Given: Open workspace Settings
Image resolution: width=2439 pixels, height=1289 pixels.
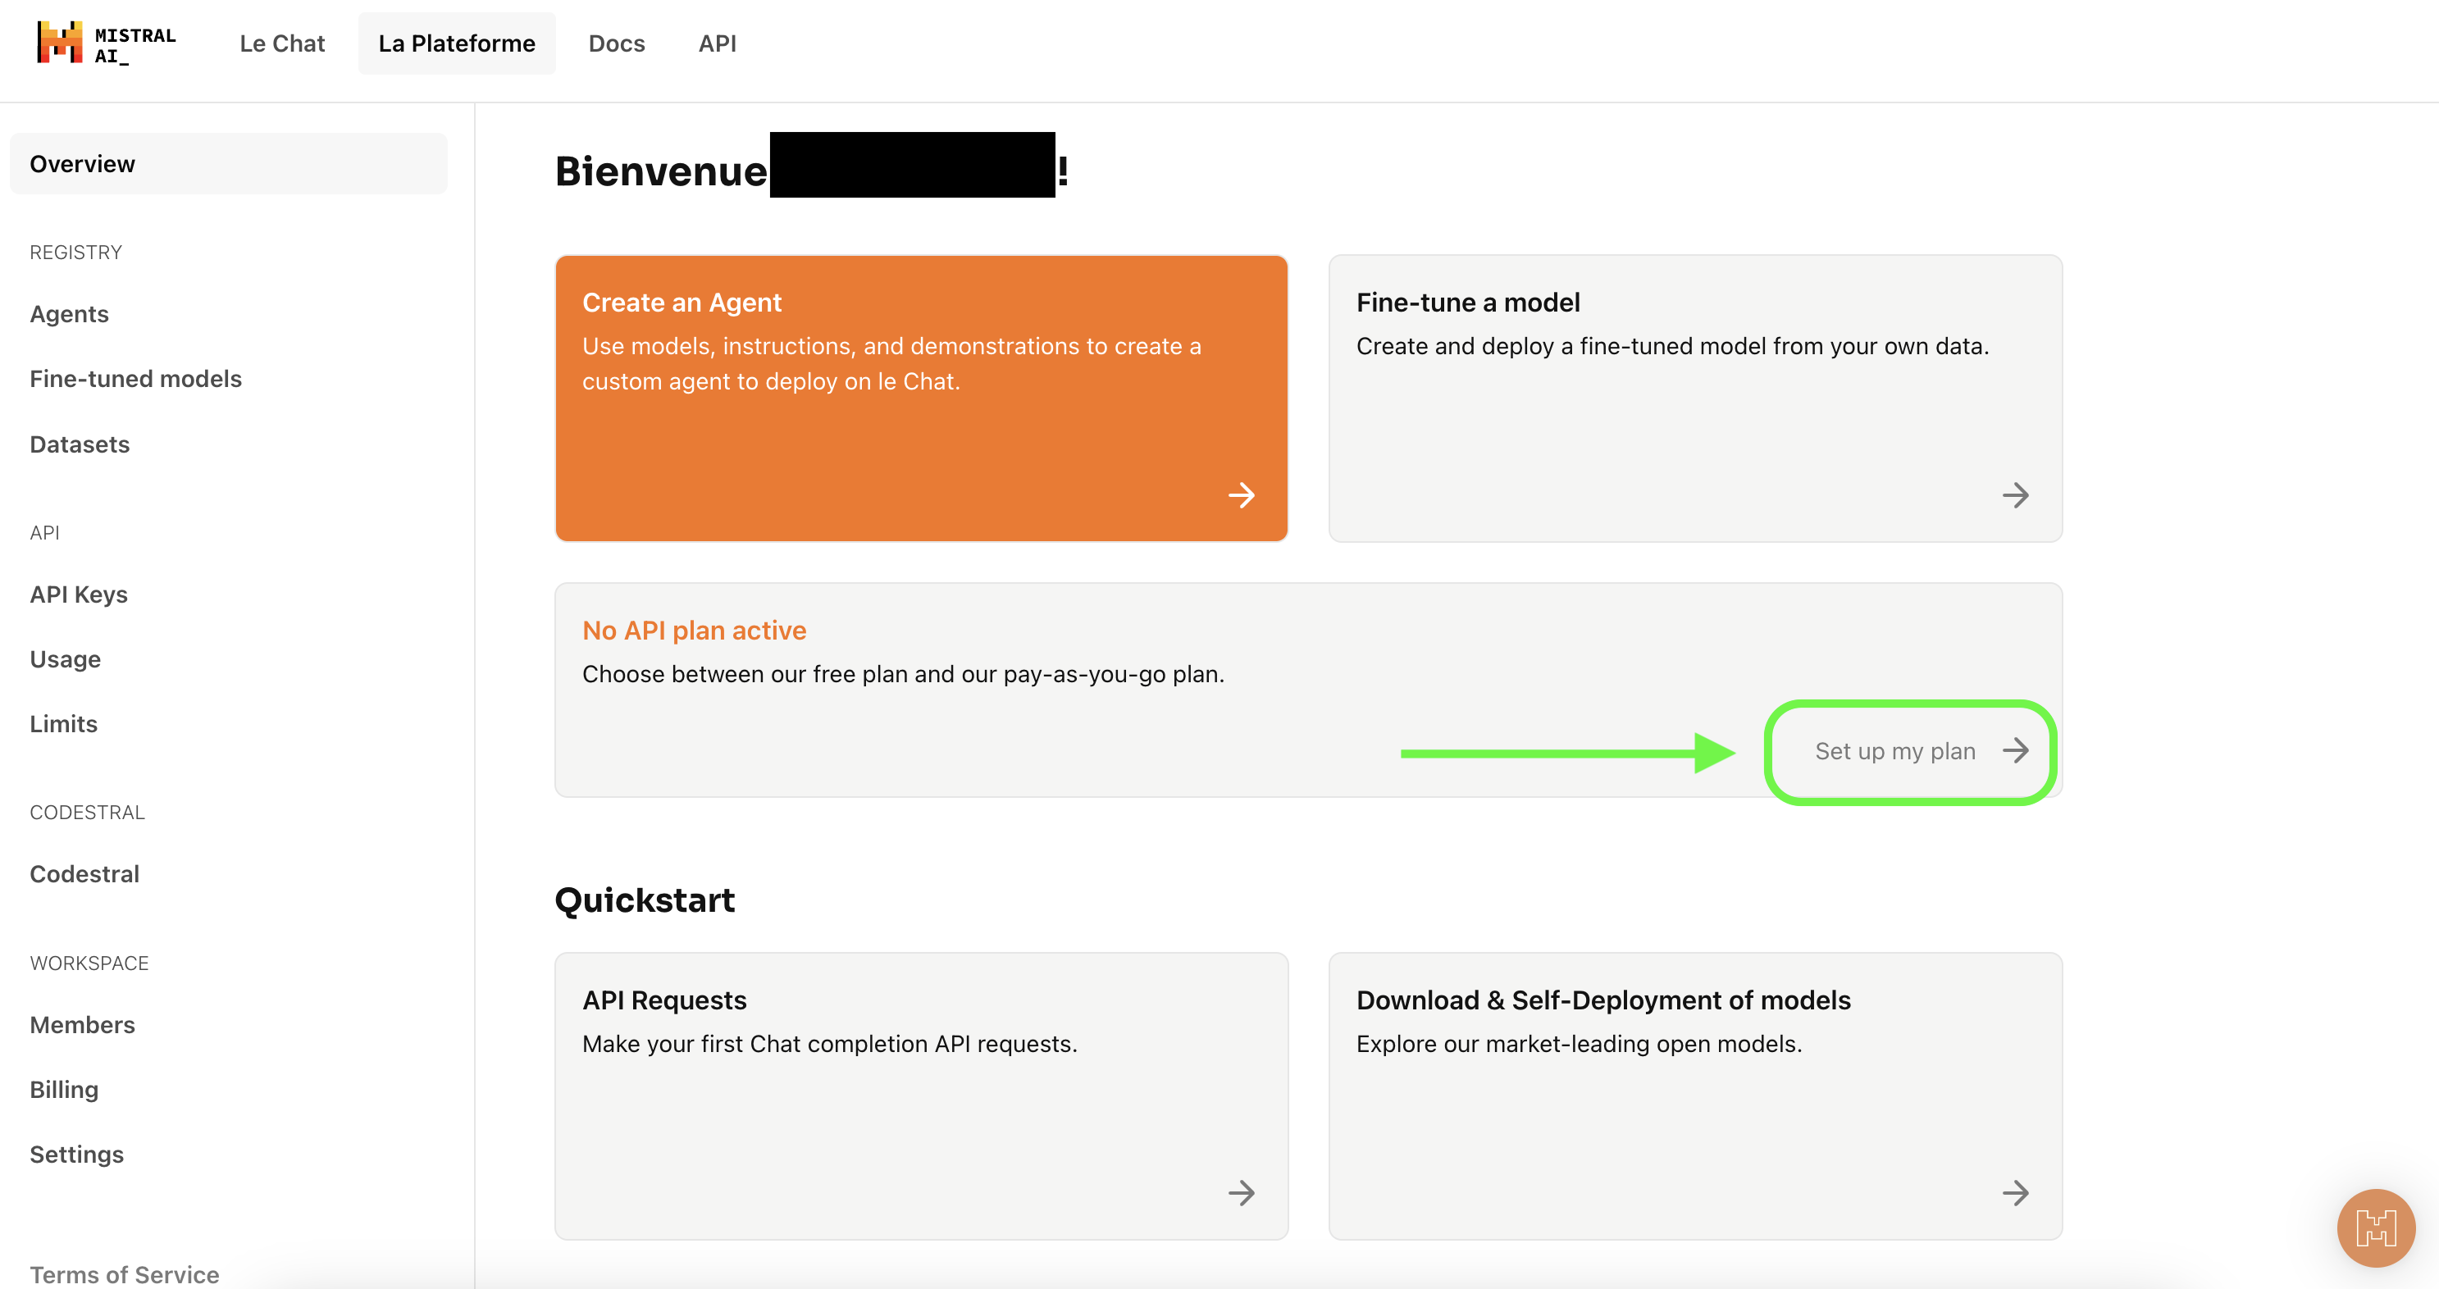Looking at the screenshot, I should click(77, 1154).
